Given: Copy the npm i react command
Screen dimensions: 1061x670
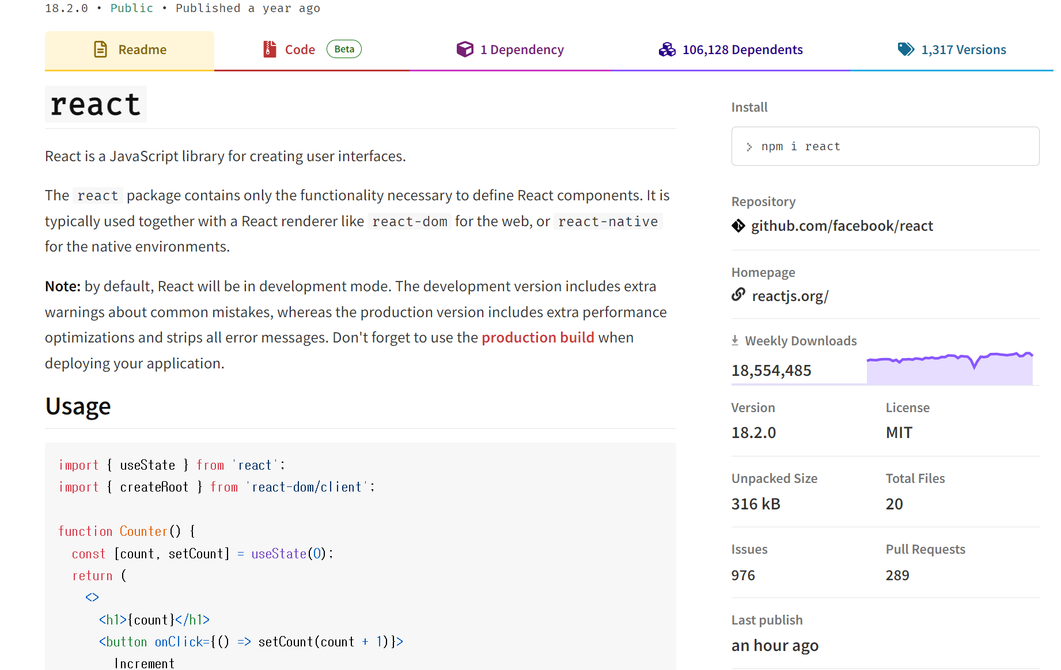Looking at the screenshot, I should coord(885,146).
